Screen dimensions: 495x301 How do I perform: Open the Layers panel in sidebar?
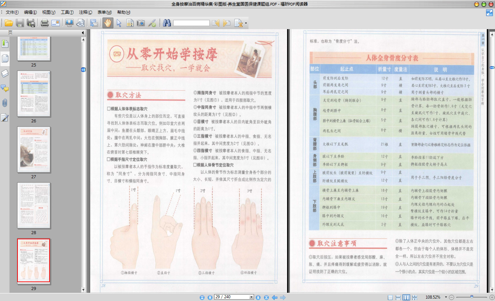pos(5,73)
